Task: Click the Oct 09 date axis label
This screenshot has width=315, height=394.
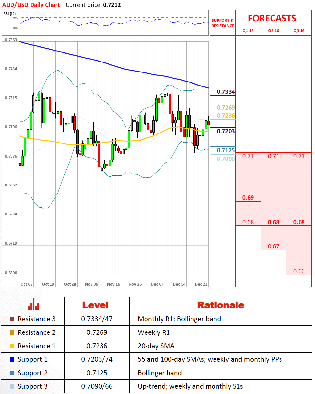Action: 26,284
